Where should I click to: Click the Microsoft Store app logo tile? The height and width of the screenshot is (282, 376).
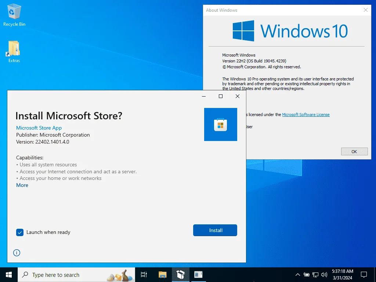(x=220, y=124)
